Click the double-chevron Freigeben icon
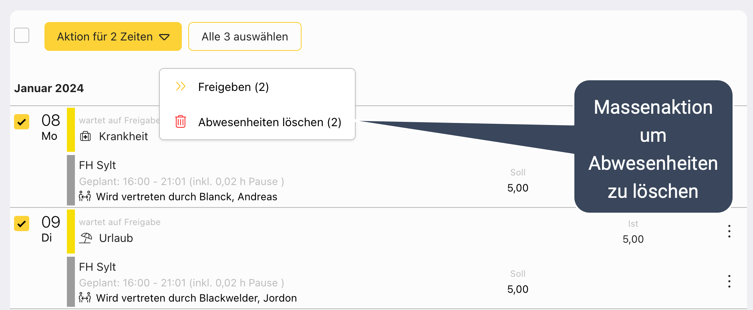This screenshot has height=310, width=753. click(x=181, y=87)
